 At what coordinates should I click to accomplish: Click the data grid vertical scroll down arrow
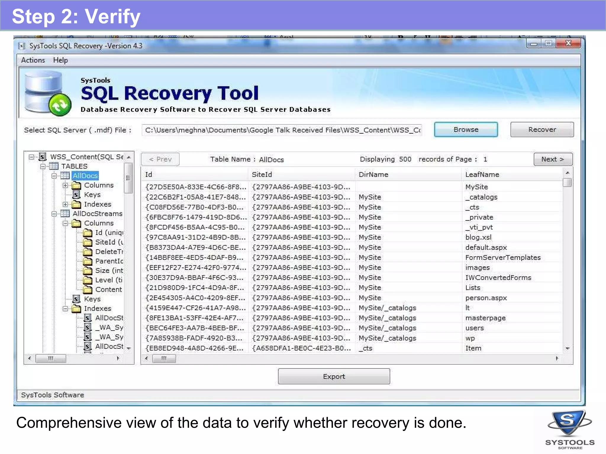click(568, 348)
